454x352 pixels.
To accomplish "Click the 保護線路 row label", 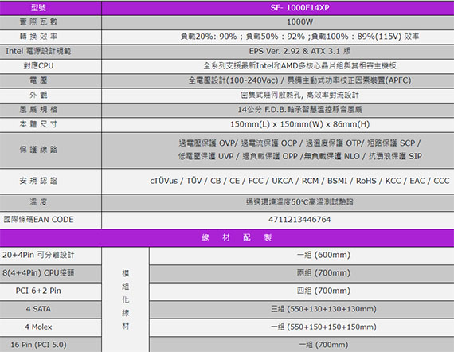I will pyautogui.click(x=38, y=150).
